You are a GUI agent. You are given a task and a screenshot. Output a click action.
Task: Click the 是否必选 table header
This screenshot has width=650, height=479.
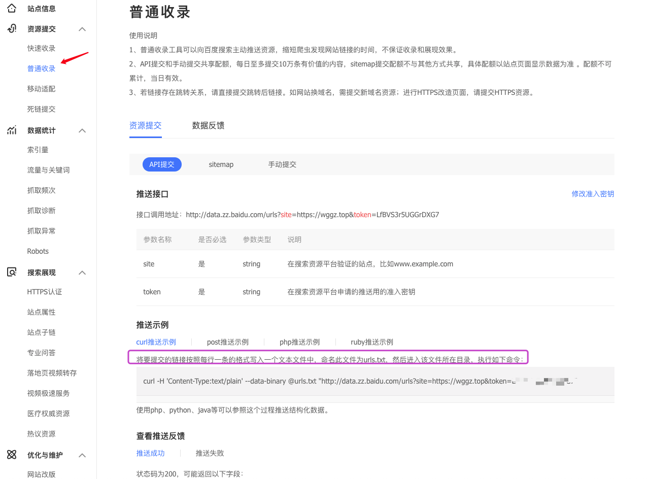(213, 240)
